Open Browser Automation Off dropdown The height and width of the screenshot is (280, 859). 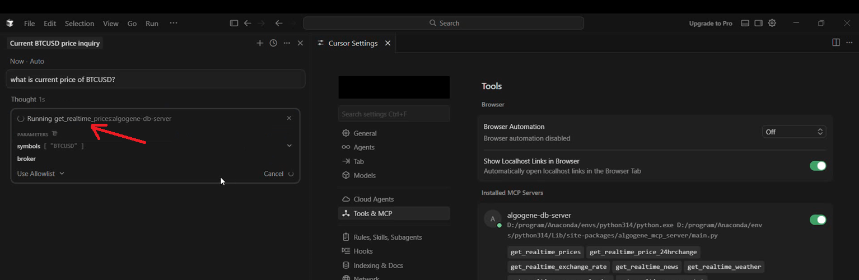794,132
